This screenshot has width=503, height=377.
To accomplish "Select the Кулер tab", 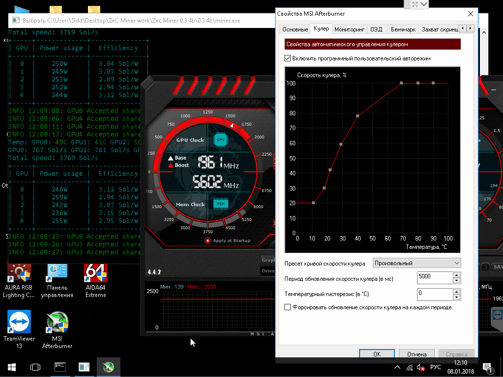I will 321,28.
